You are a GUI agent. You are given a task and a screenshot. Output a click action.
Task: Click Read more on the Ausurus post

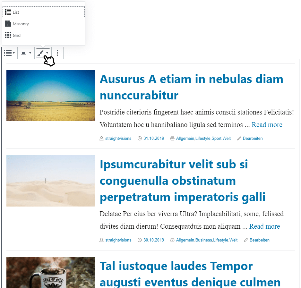267,125
